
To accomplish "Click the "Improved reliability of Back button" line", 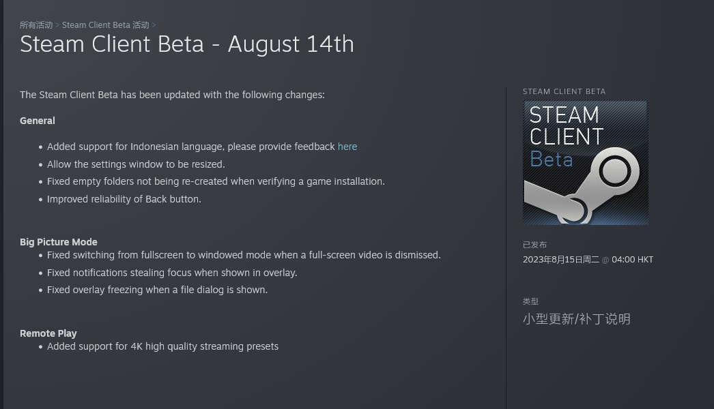I will click(124, 199).
